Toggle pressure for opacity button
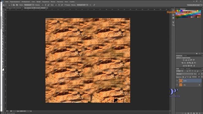Viewport: 203px width, 114px height. [49, 5]
